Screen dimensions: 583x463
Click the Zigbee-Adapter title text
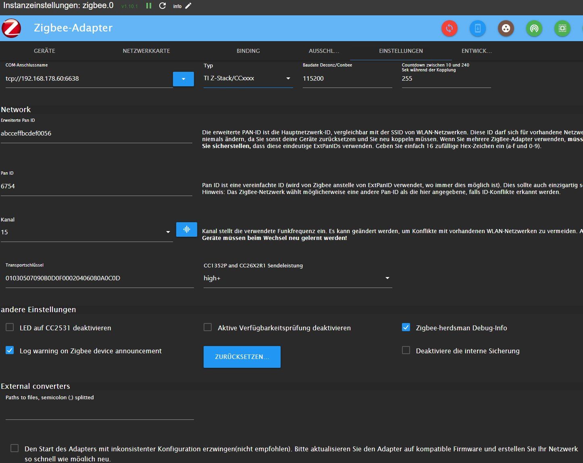pyautogui.click(x=73, y=28)
